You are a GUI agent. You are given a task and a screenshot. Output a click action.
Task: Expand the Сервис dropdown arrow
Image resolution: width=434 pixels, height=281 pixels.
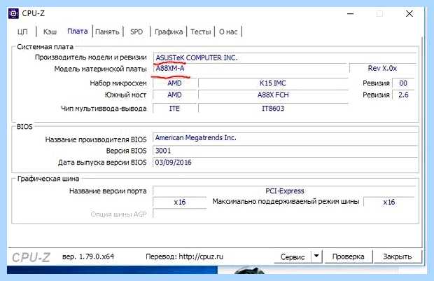316,256
